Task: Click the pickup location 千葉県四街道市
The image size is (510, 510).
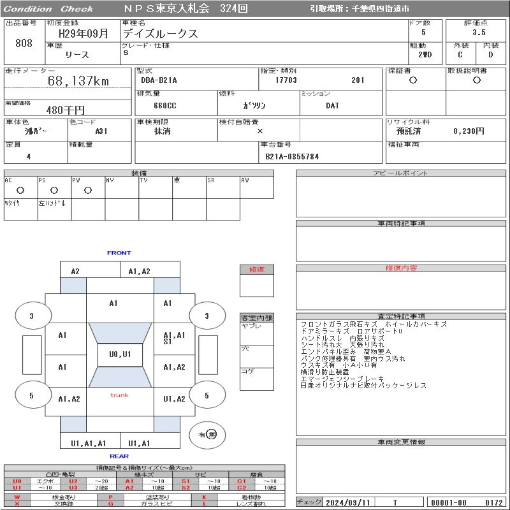Action: coord(381,9)
